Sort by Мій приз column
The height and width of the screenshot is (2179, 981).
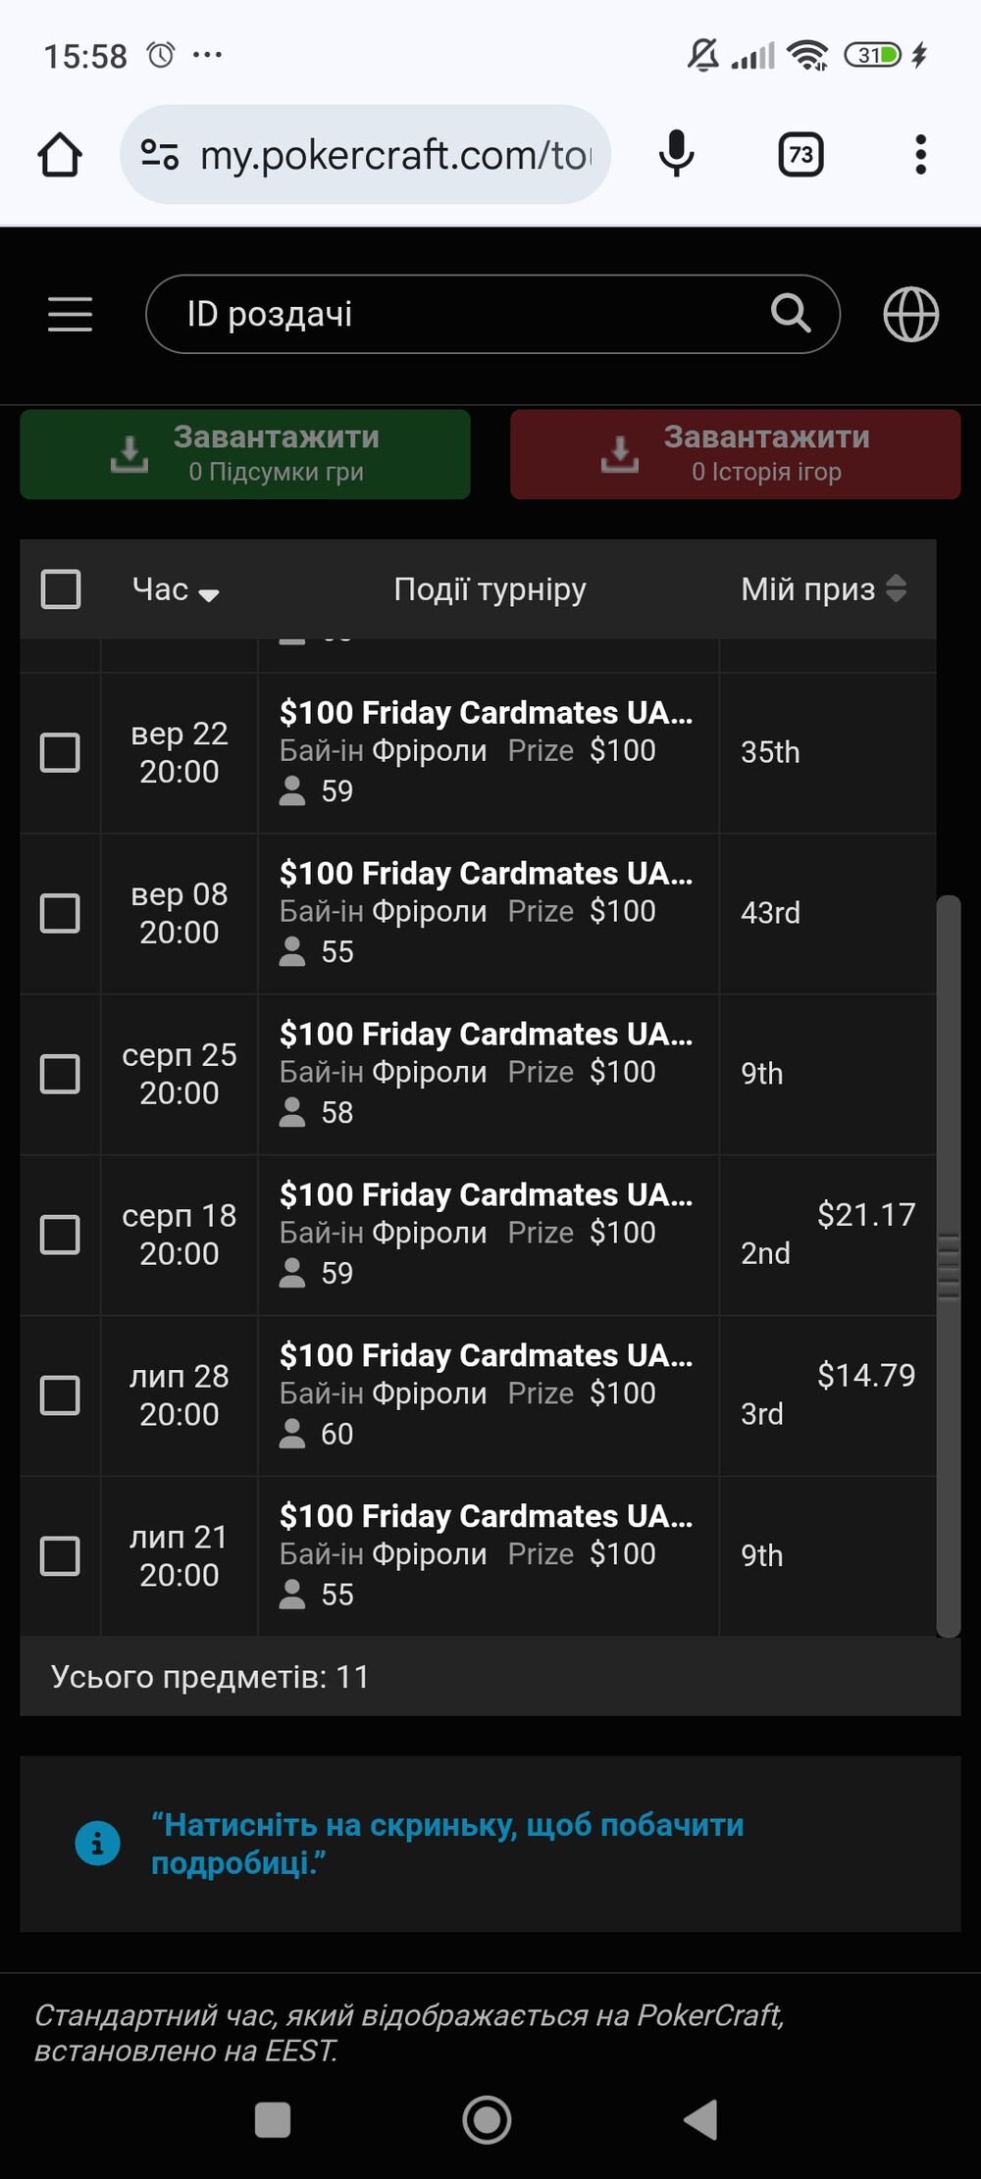896,588
